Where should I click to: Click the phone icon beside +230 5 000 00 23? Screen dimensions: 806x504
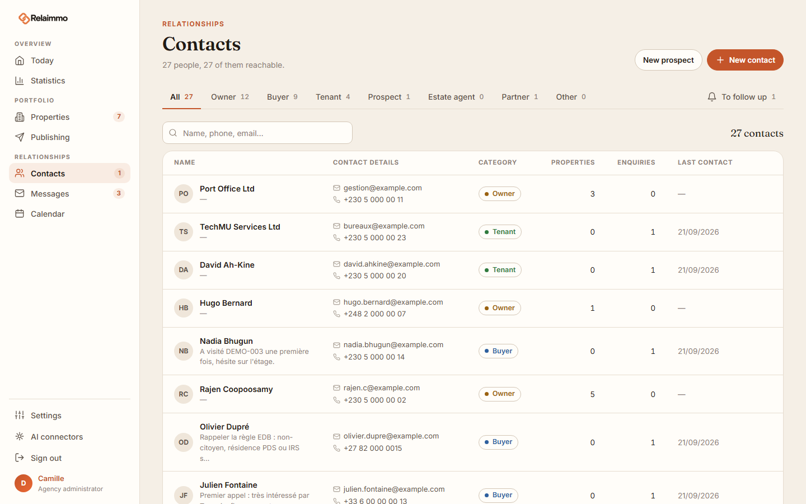coord(336,237)
